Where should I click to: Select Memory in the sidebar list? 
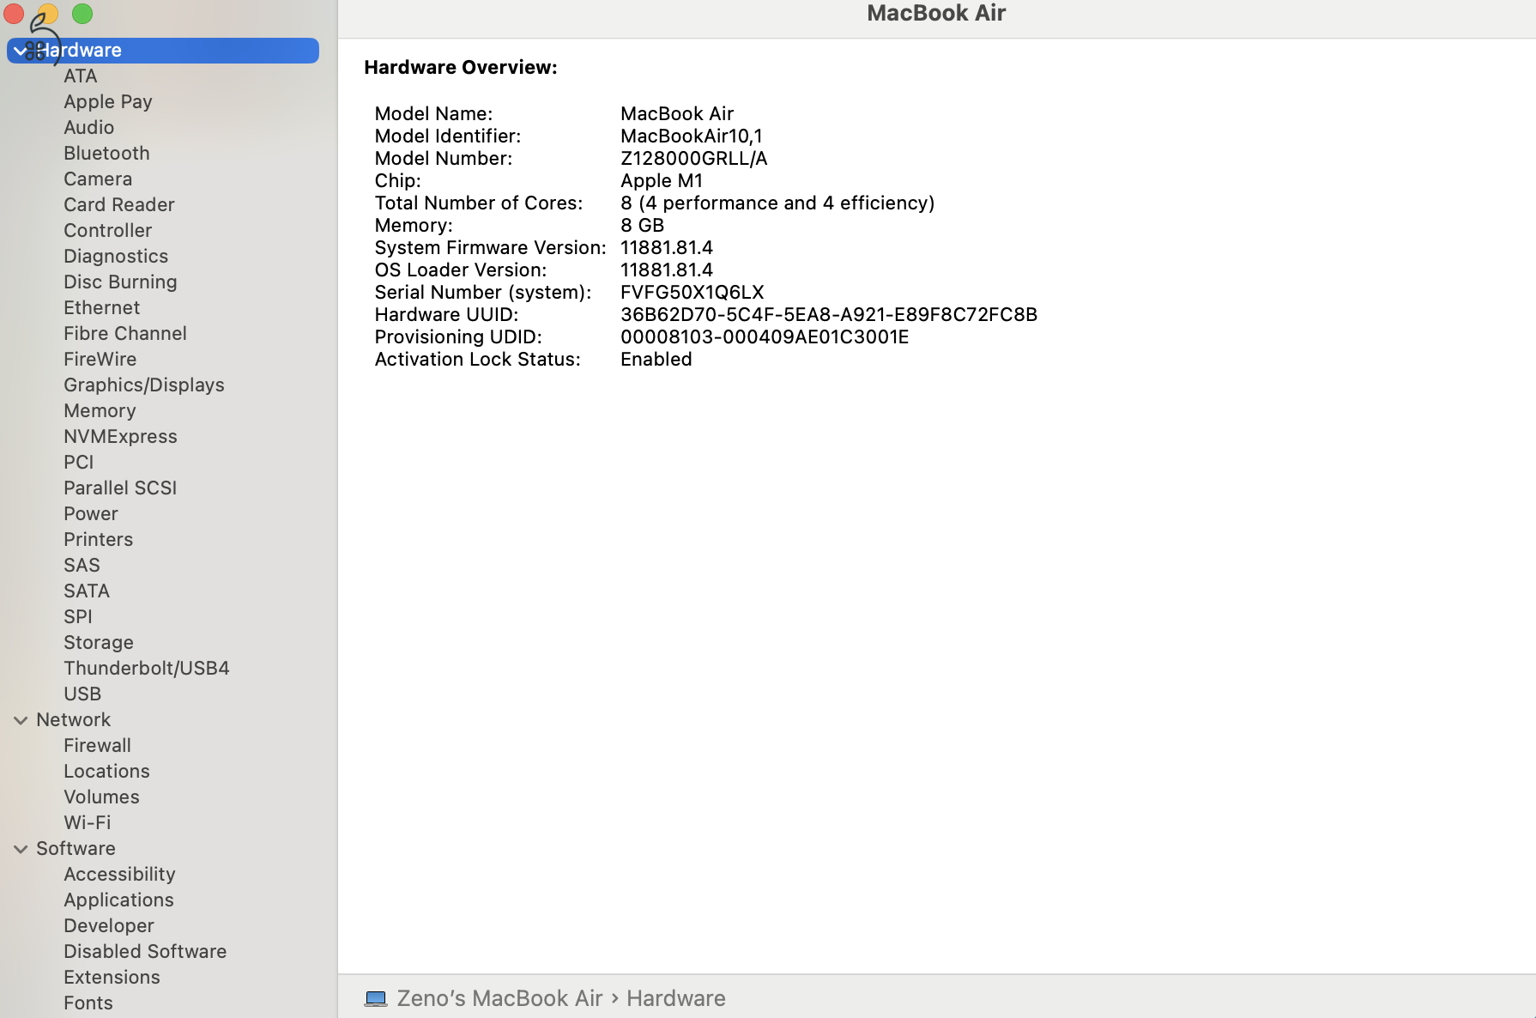100,411
